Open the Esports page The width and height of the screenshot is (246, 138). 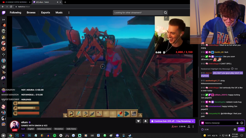(x=45, y=13)
